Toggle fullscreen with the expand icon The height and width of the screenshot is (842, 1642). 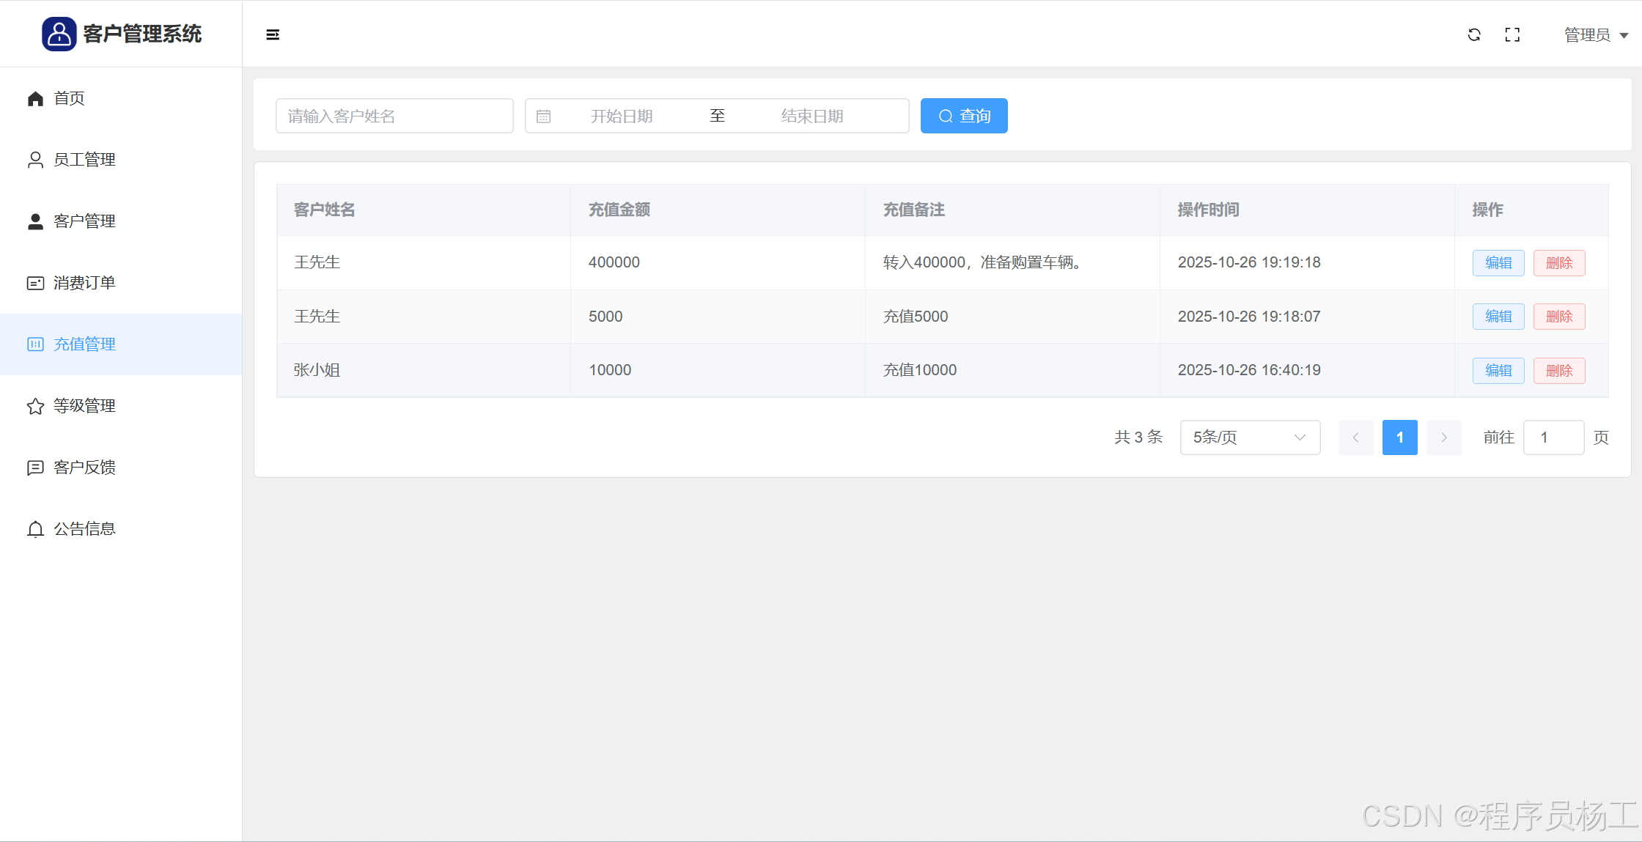coord(1512,34)
